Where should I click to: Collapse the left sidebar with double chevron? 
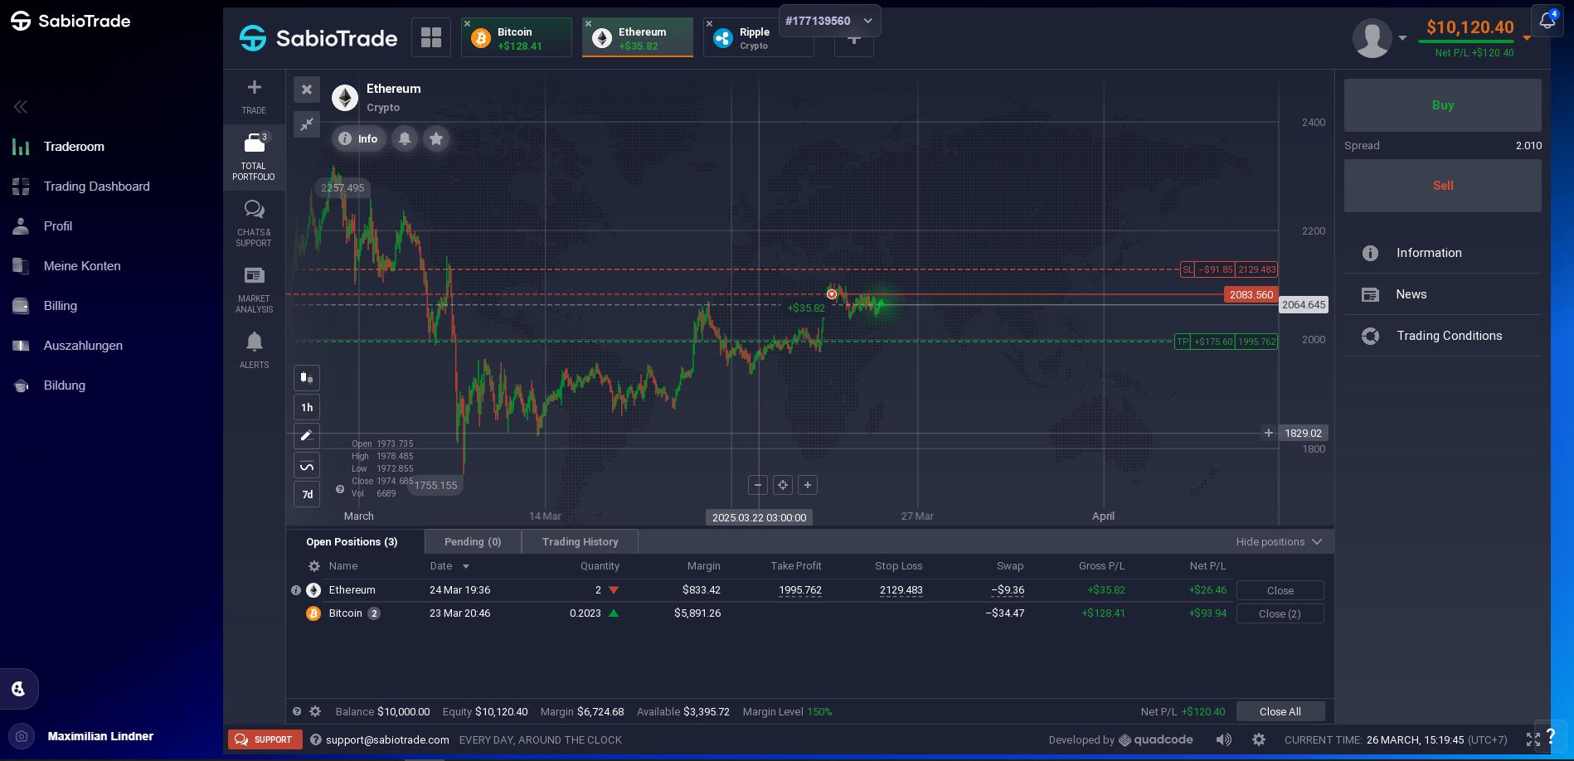click(21, 106)
